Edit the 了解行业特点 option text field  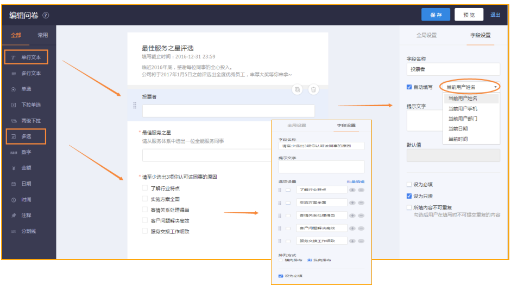[x=321, y=190]
